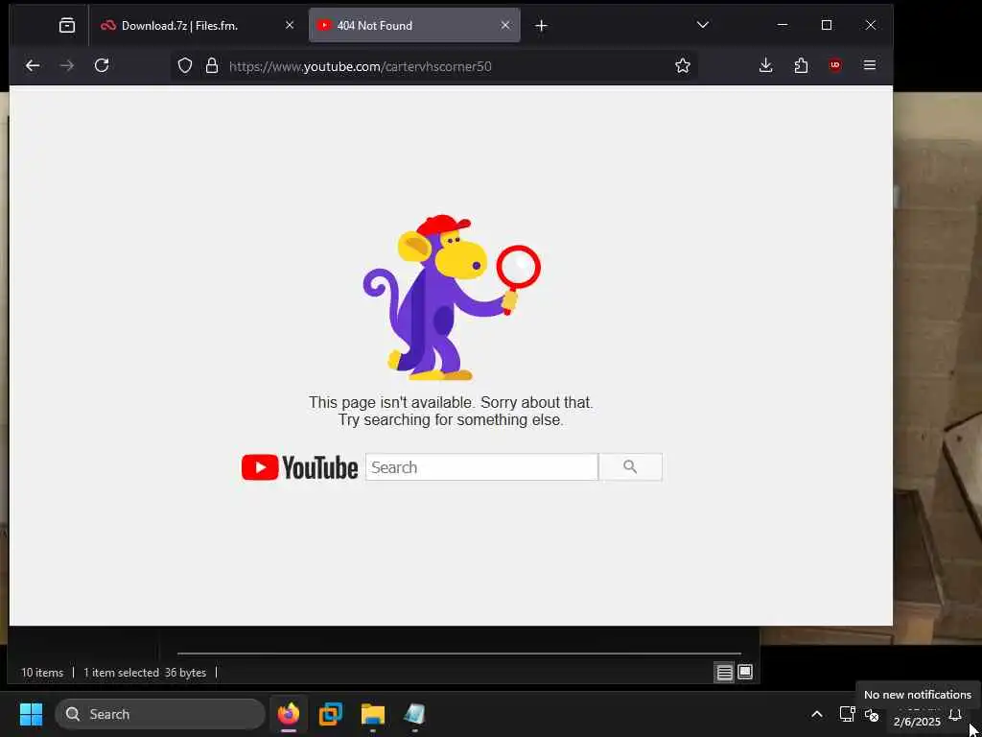Show hidden system tray icons

[x=817, y=714]
